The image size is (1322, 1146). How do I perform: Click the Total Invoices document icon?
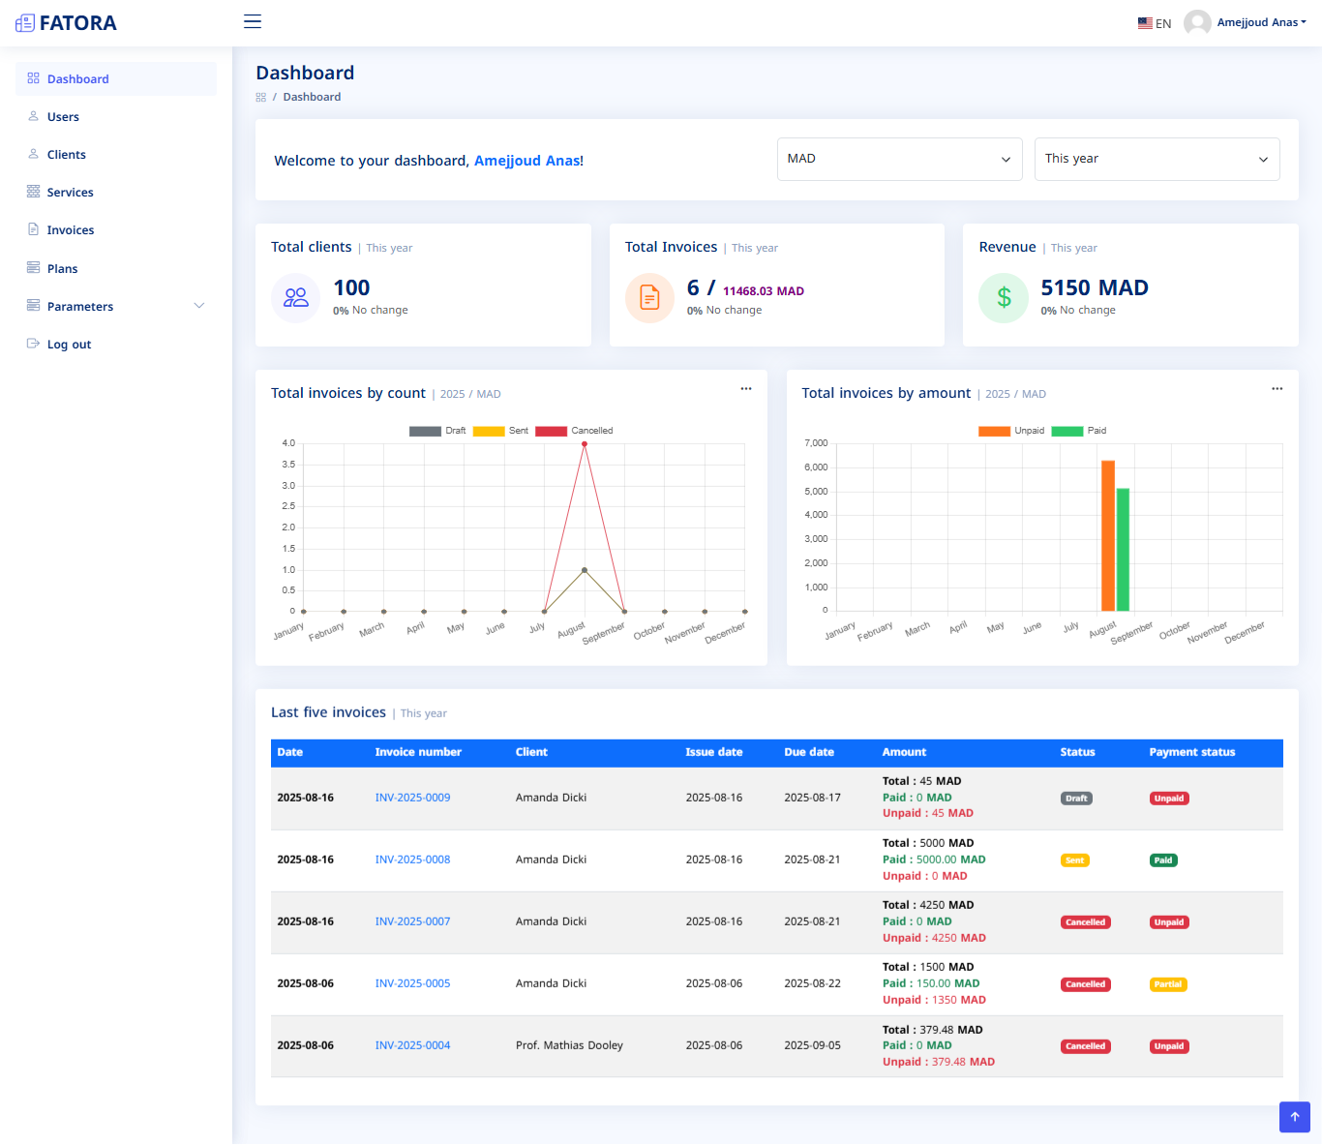649,298
